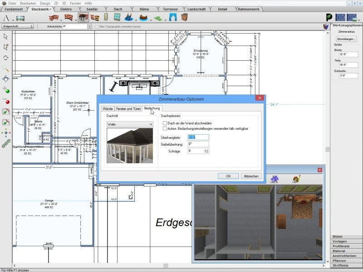363x272 pixels.
Task: Click the vertical scrollbar down arrow
Action: (x=328, y=262)
